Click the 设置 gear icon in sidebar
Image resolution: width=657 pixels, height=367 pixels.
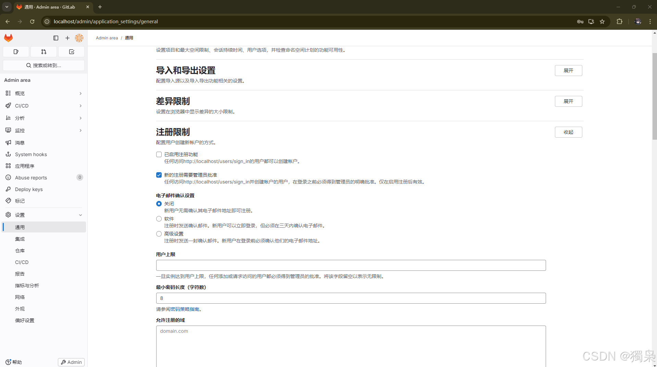pos(8,215)
